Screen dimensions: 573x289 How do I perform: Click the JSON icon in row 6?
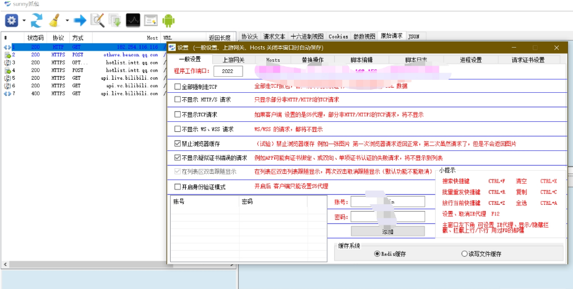(7, 85)
